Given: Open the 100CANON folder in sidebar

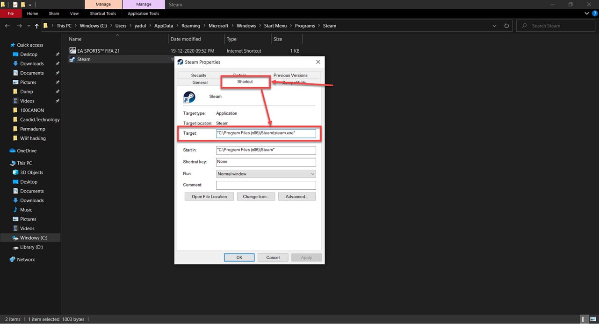Looking at the screenshot, I should (x=32, y=110).
